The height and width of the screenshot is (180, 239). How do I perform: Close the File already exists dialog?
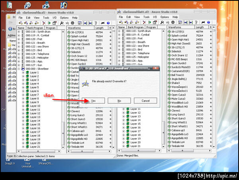[156, 68]
